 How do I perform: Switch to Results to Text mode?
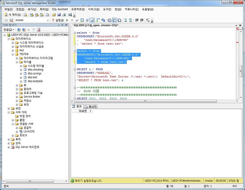coord(109,20)
